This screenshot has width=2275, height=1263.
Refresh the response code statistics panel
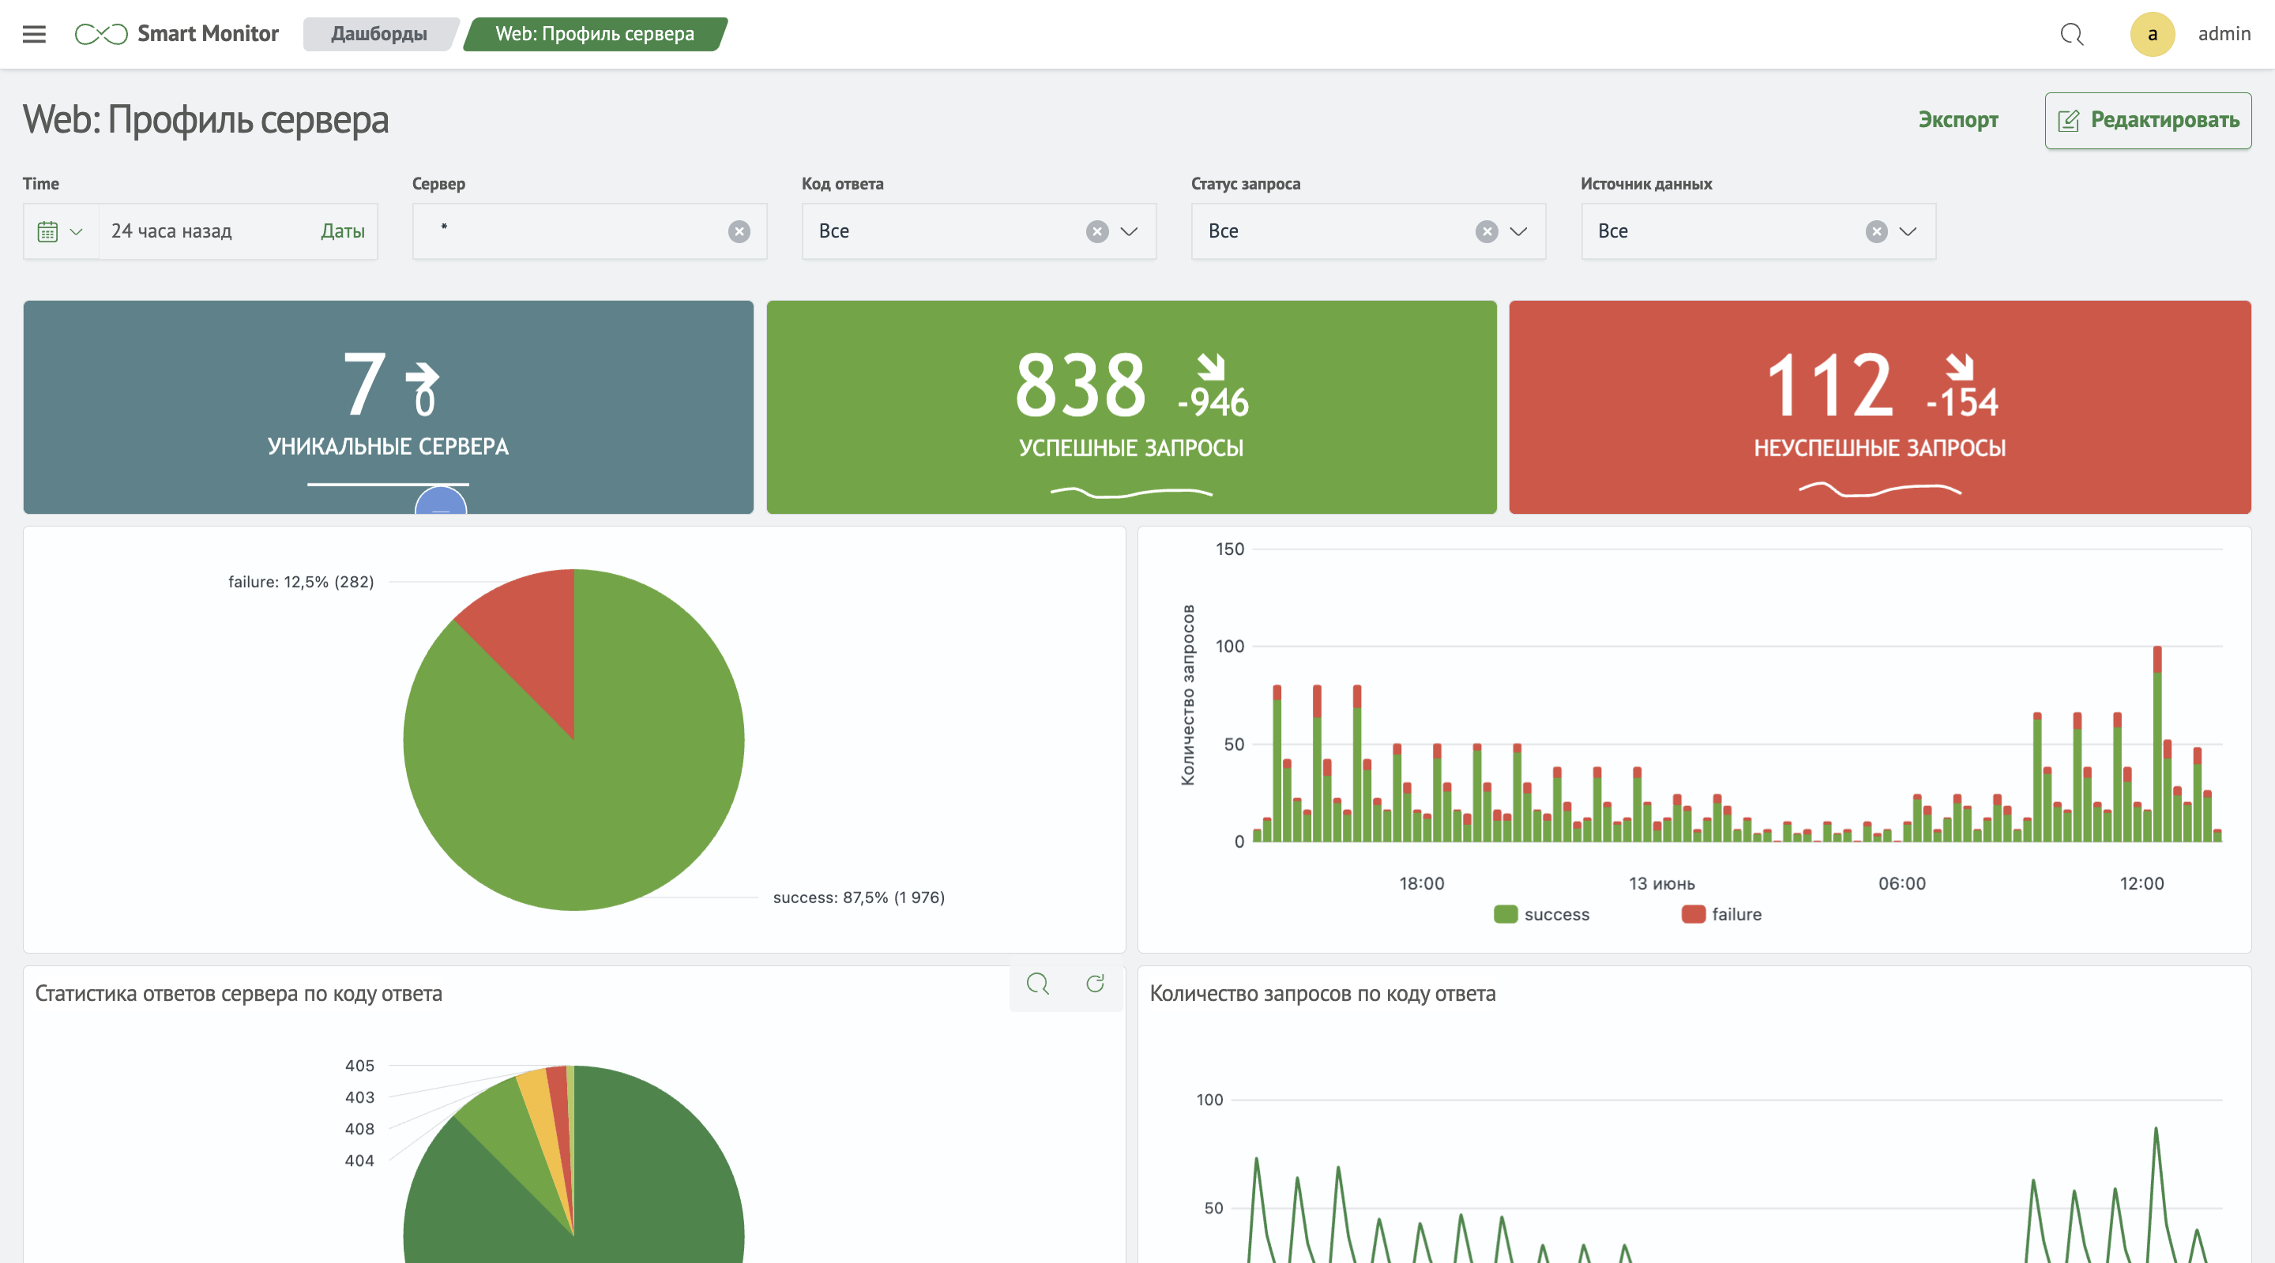[1095, 984]
